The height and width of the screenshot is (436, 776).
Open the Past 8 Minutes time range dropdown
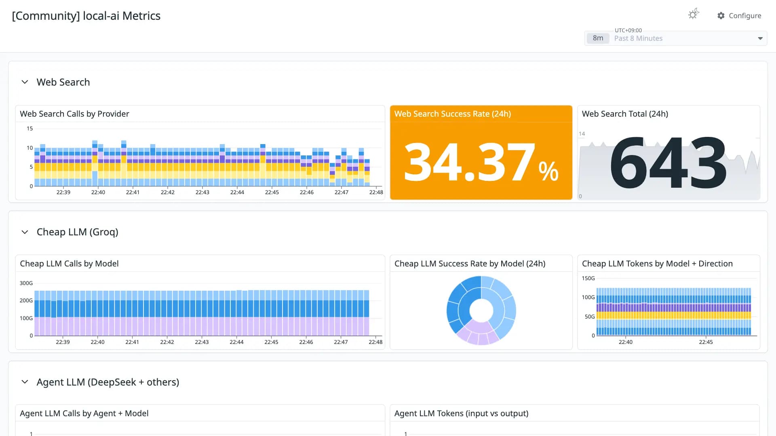676,38
